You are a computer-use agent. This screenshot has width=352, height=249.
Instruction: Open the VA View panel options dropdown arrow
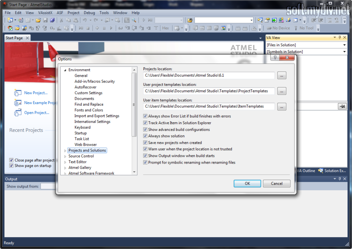[x=335, y=38]
